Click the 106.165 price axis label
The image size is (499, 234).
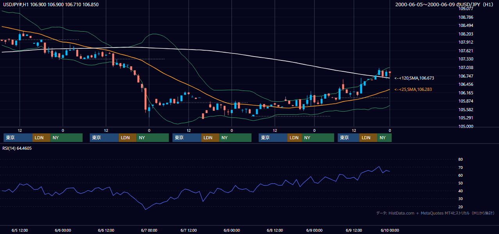coord(466,93)
